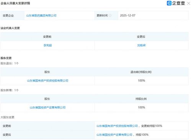Close the 企业人员重大变更详情 dialog
Viewport: 191px width, 140px height.
[189, 3]
